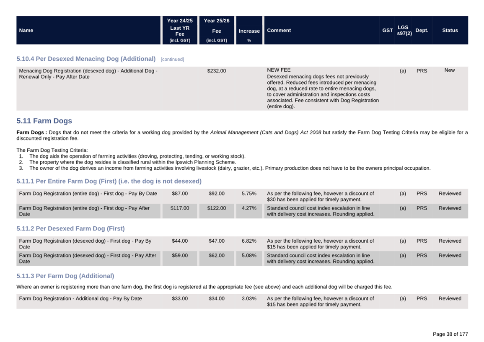Open the 5.11.1 Per Entire Farm Dog heading
The height and width of the screenshot is (342, 484).
[x=109, y=181]
